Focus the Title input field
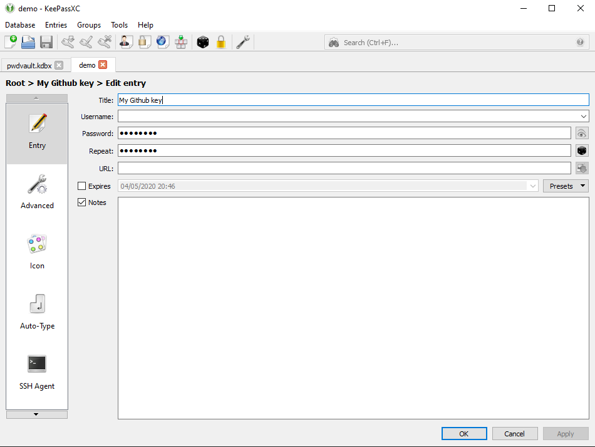 (353, 100)
